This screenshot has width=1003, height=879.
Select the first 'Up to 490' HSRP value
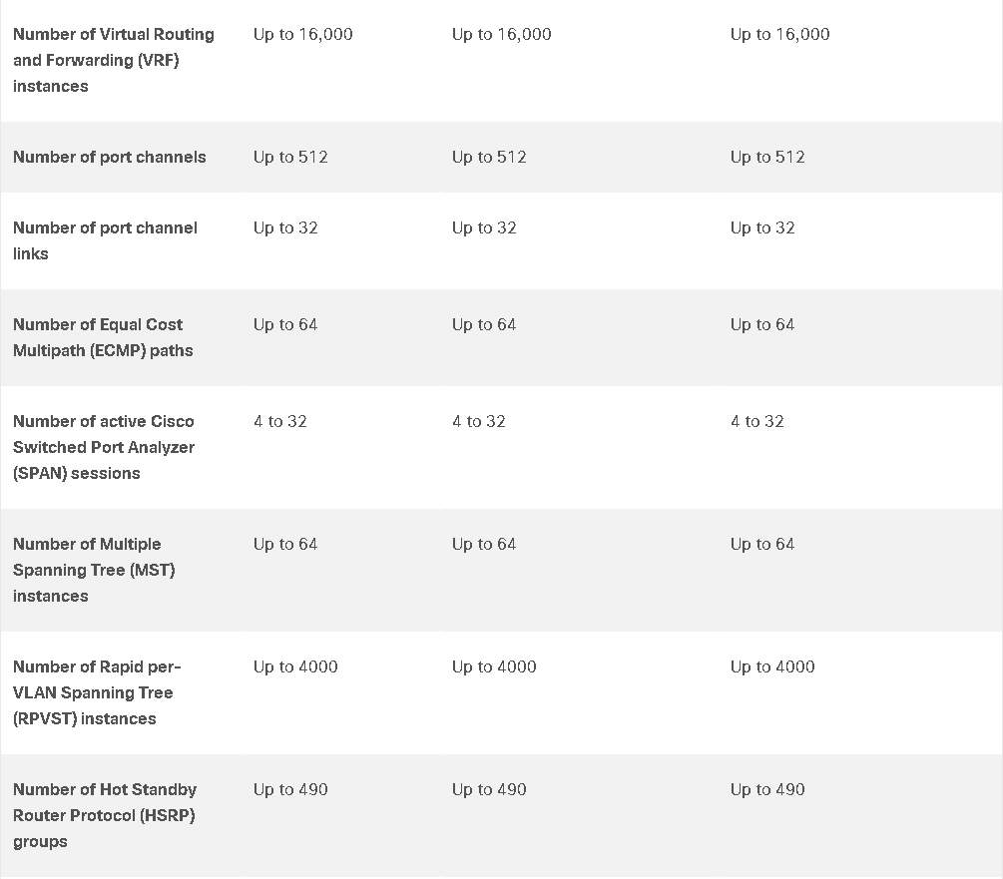pos(290,790)
